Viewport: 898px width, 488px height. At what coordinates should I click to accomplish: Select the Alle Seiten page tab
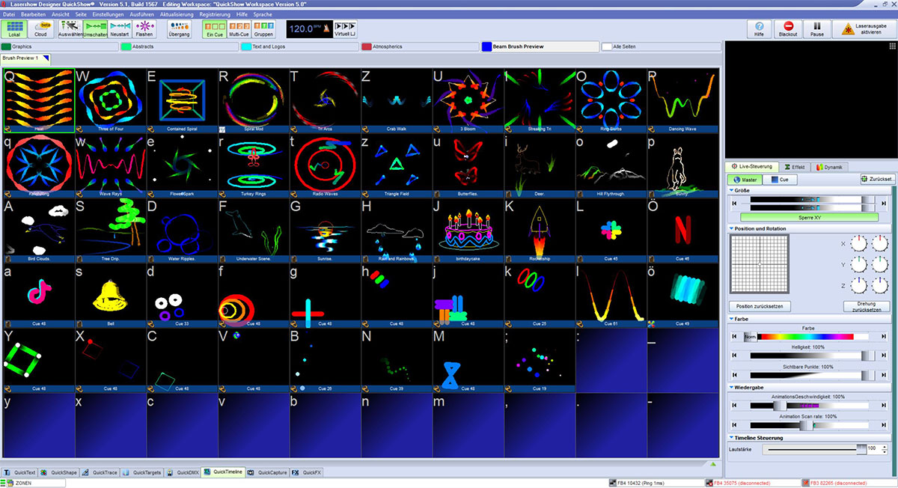[660, 46]
